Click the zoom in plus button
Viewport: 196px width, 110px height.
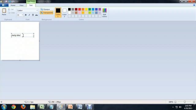click(194, 102)
